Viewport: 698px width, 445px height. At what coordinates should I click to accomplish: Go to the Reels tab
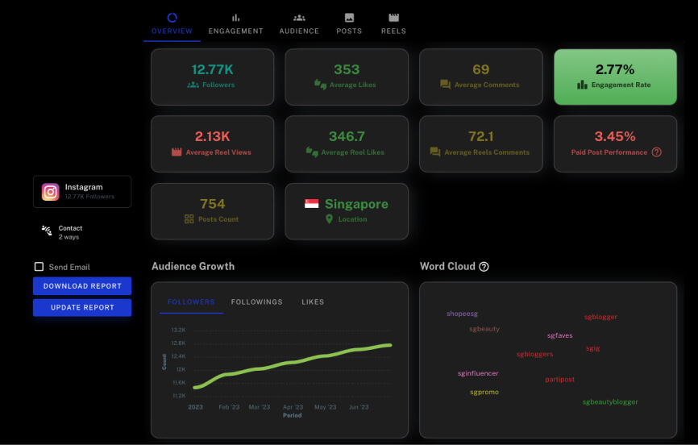click(x=393, y=23)
